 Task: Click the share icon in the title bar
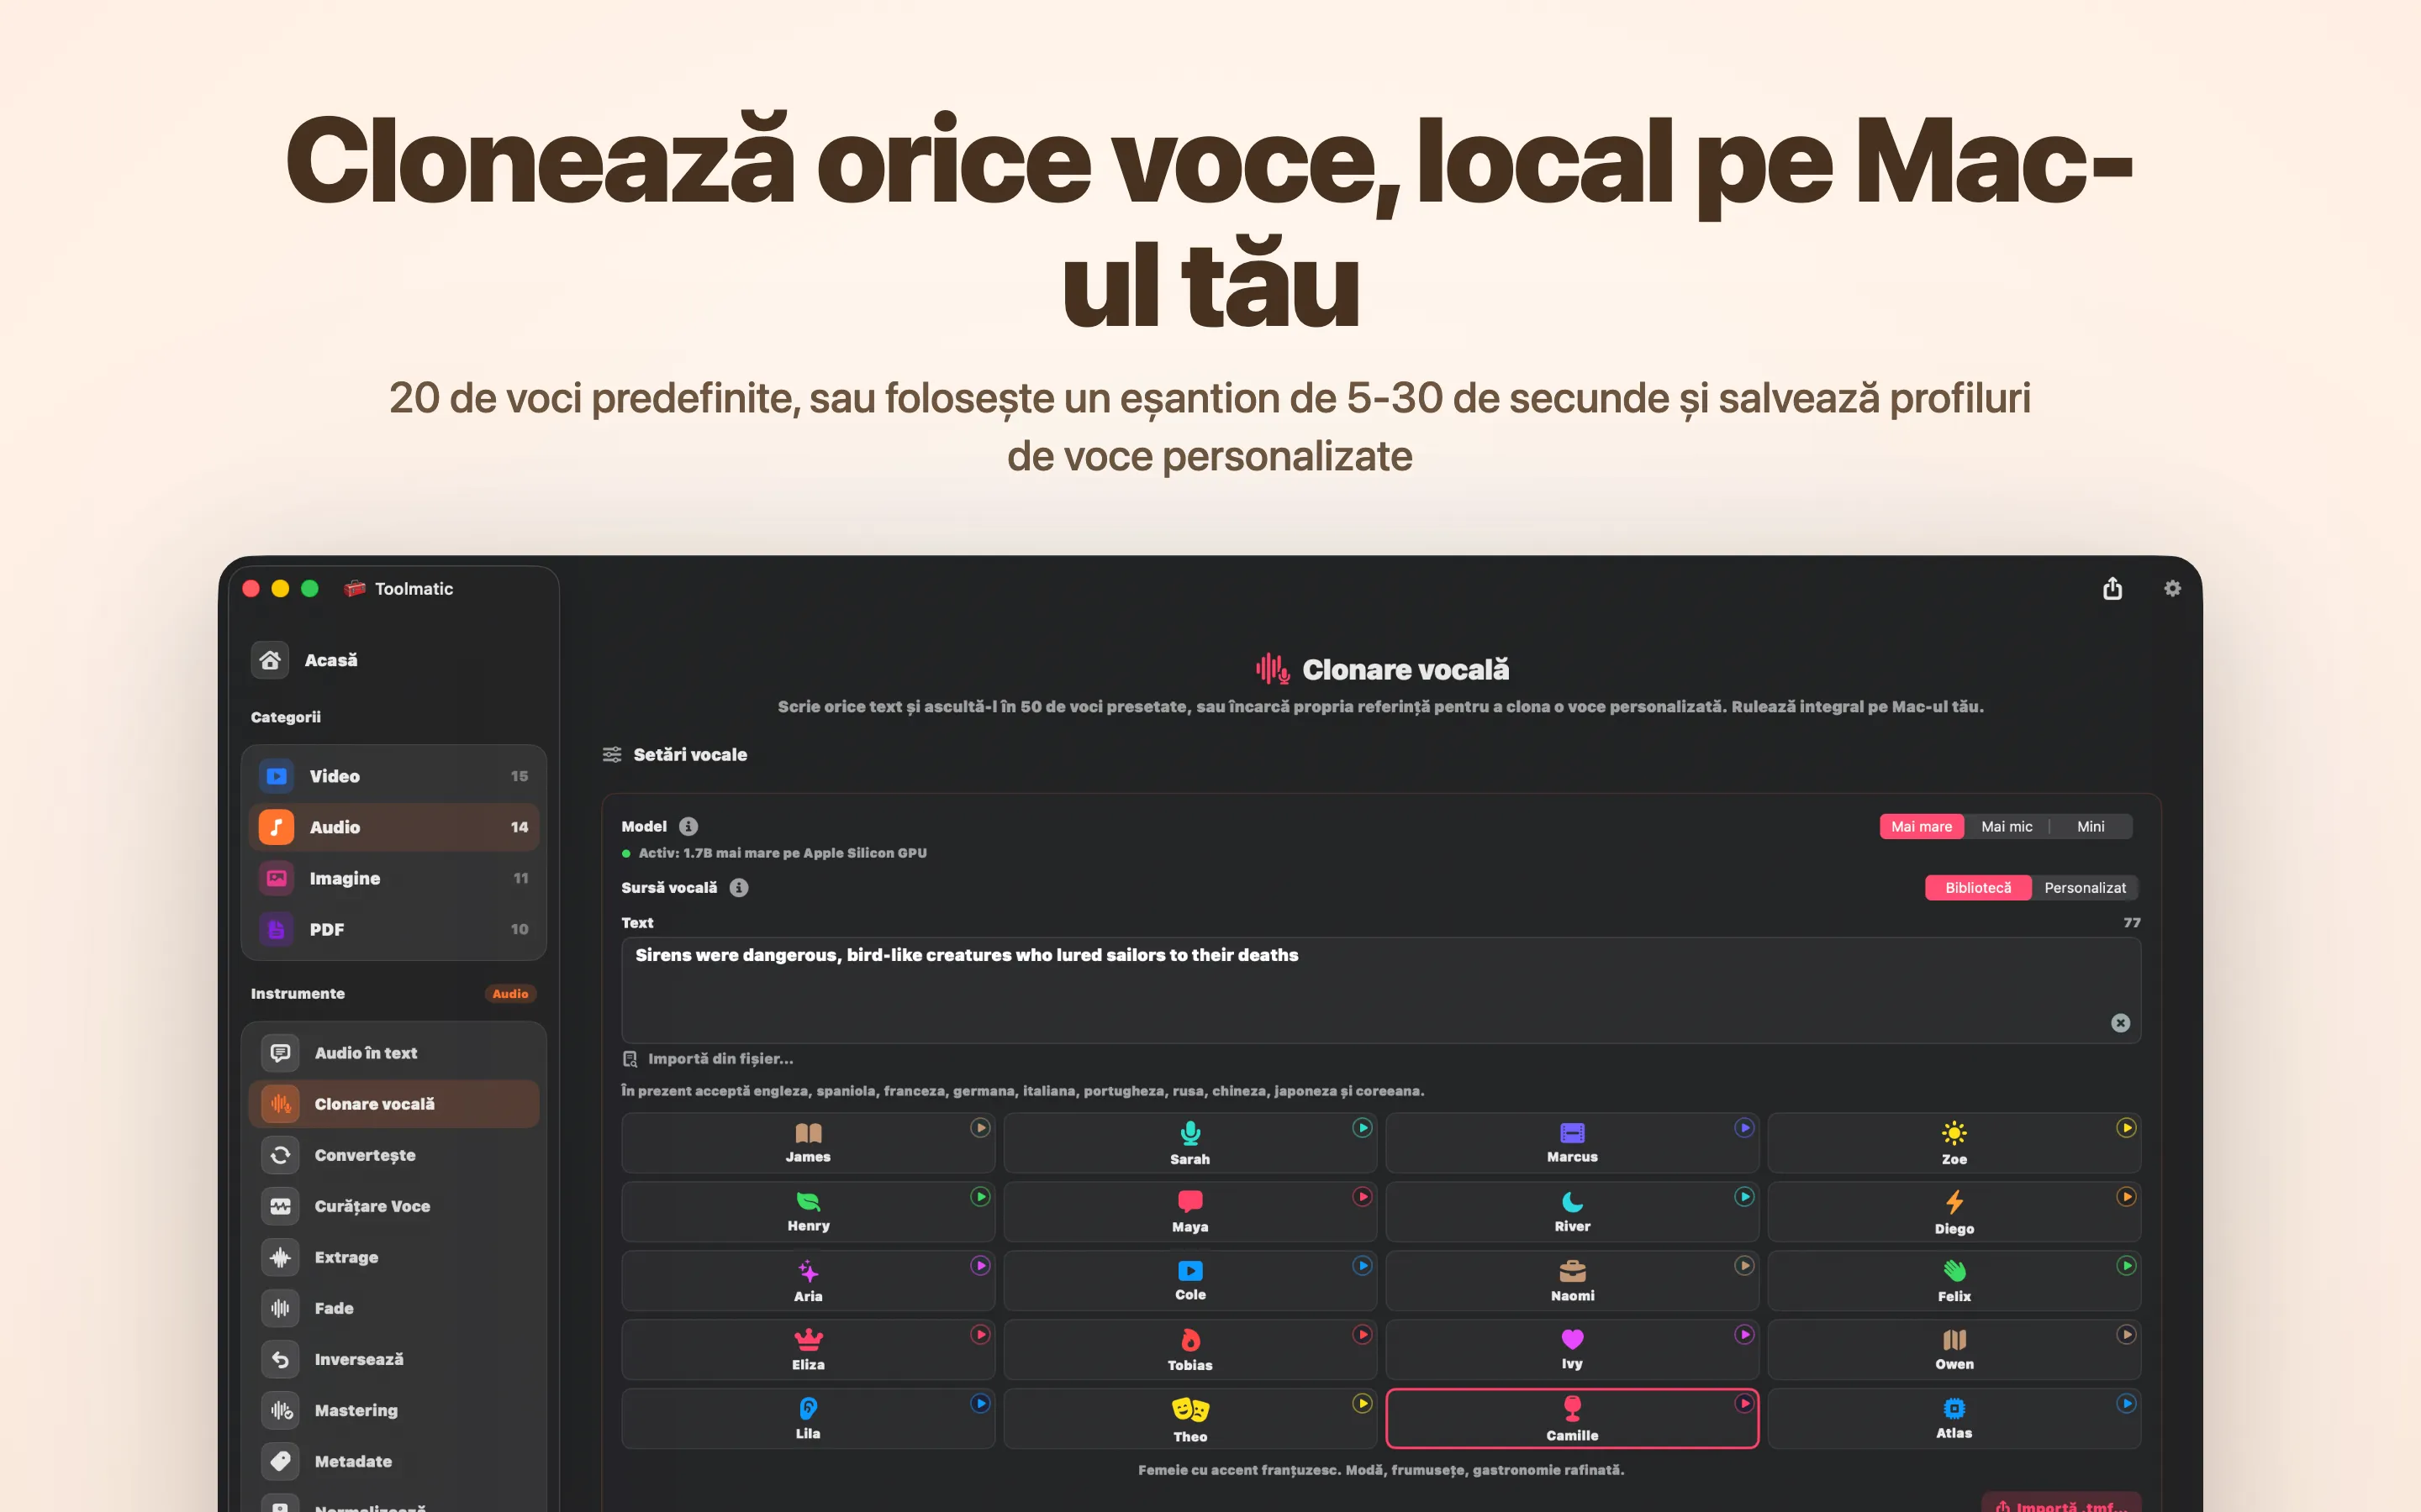pyautogui.click(x=2112, y=588)
